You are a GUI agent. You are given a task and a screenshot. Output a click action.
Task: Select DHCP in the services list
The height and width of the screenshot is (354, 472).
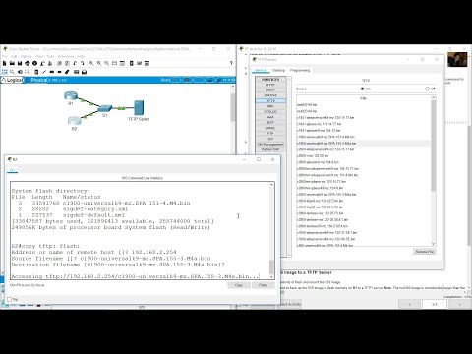[270, 89]
